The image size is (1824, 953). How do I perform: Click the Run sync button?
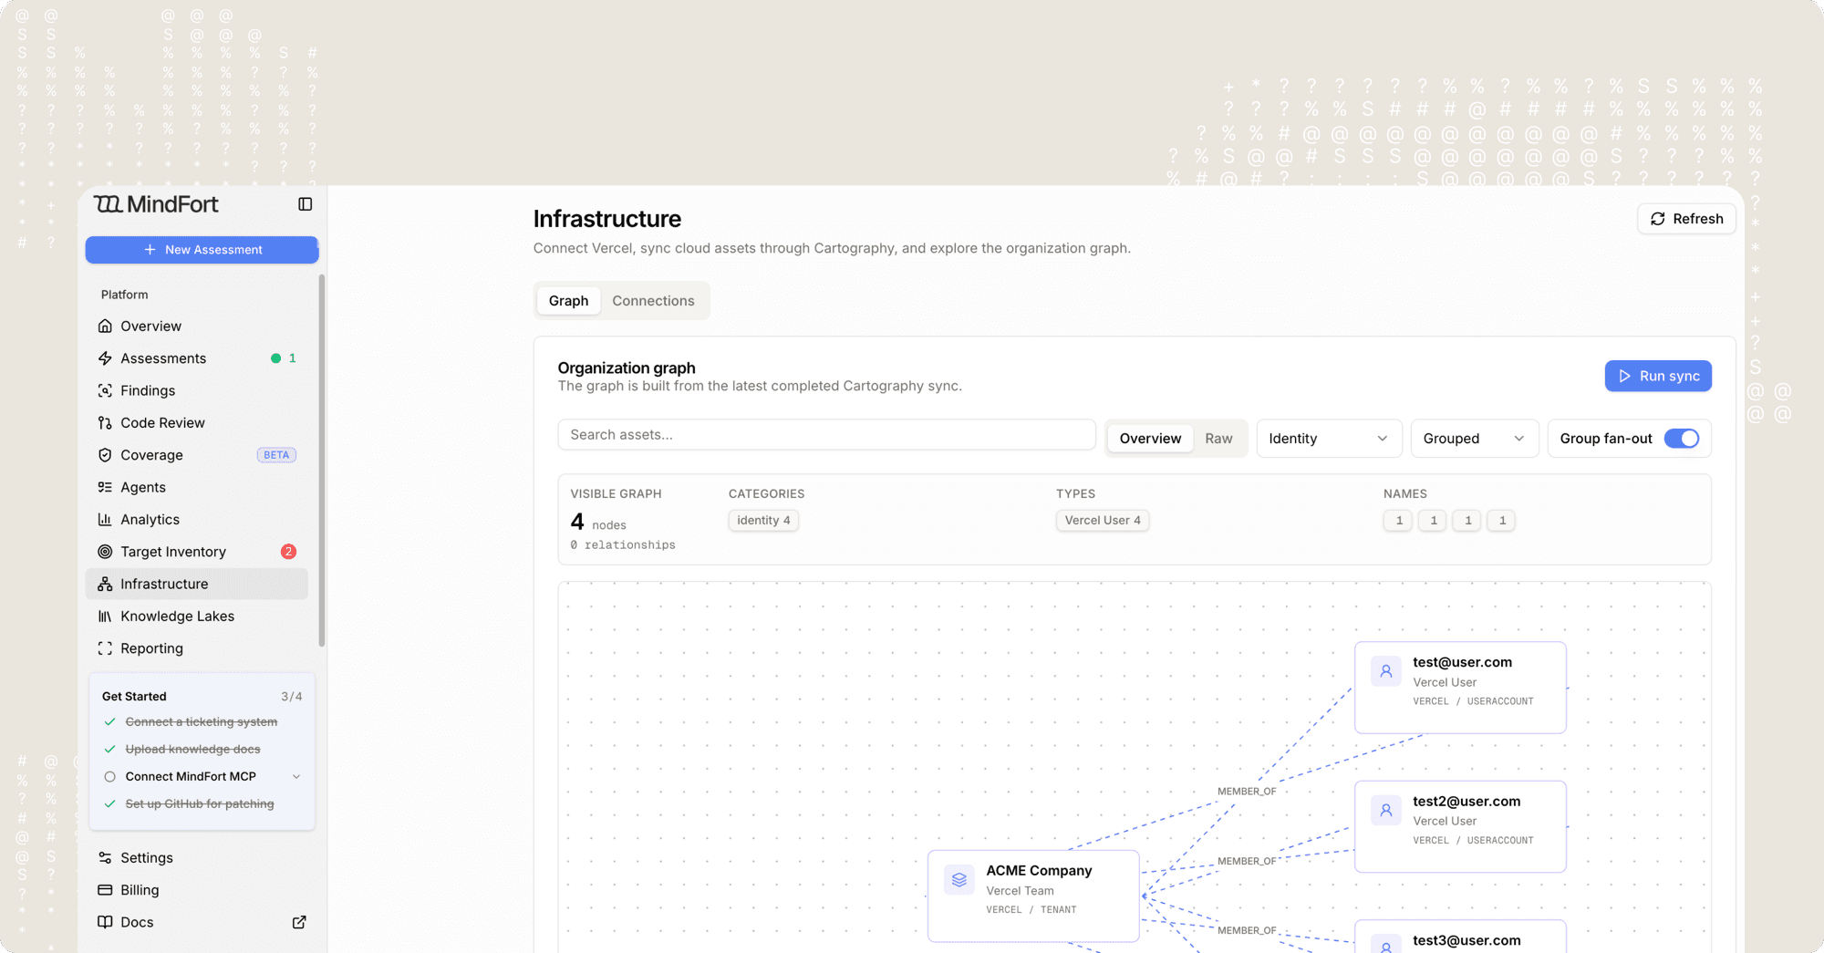[x=1658, y=376]
